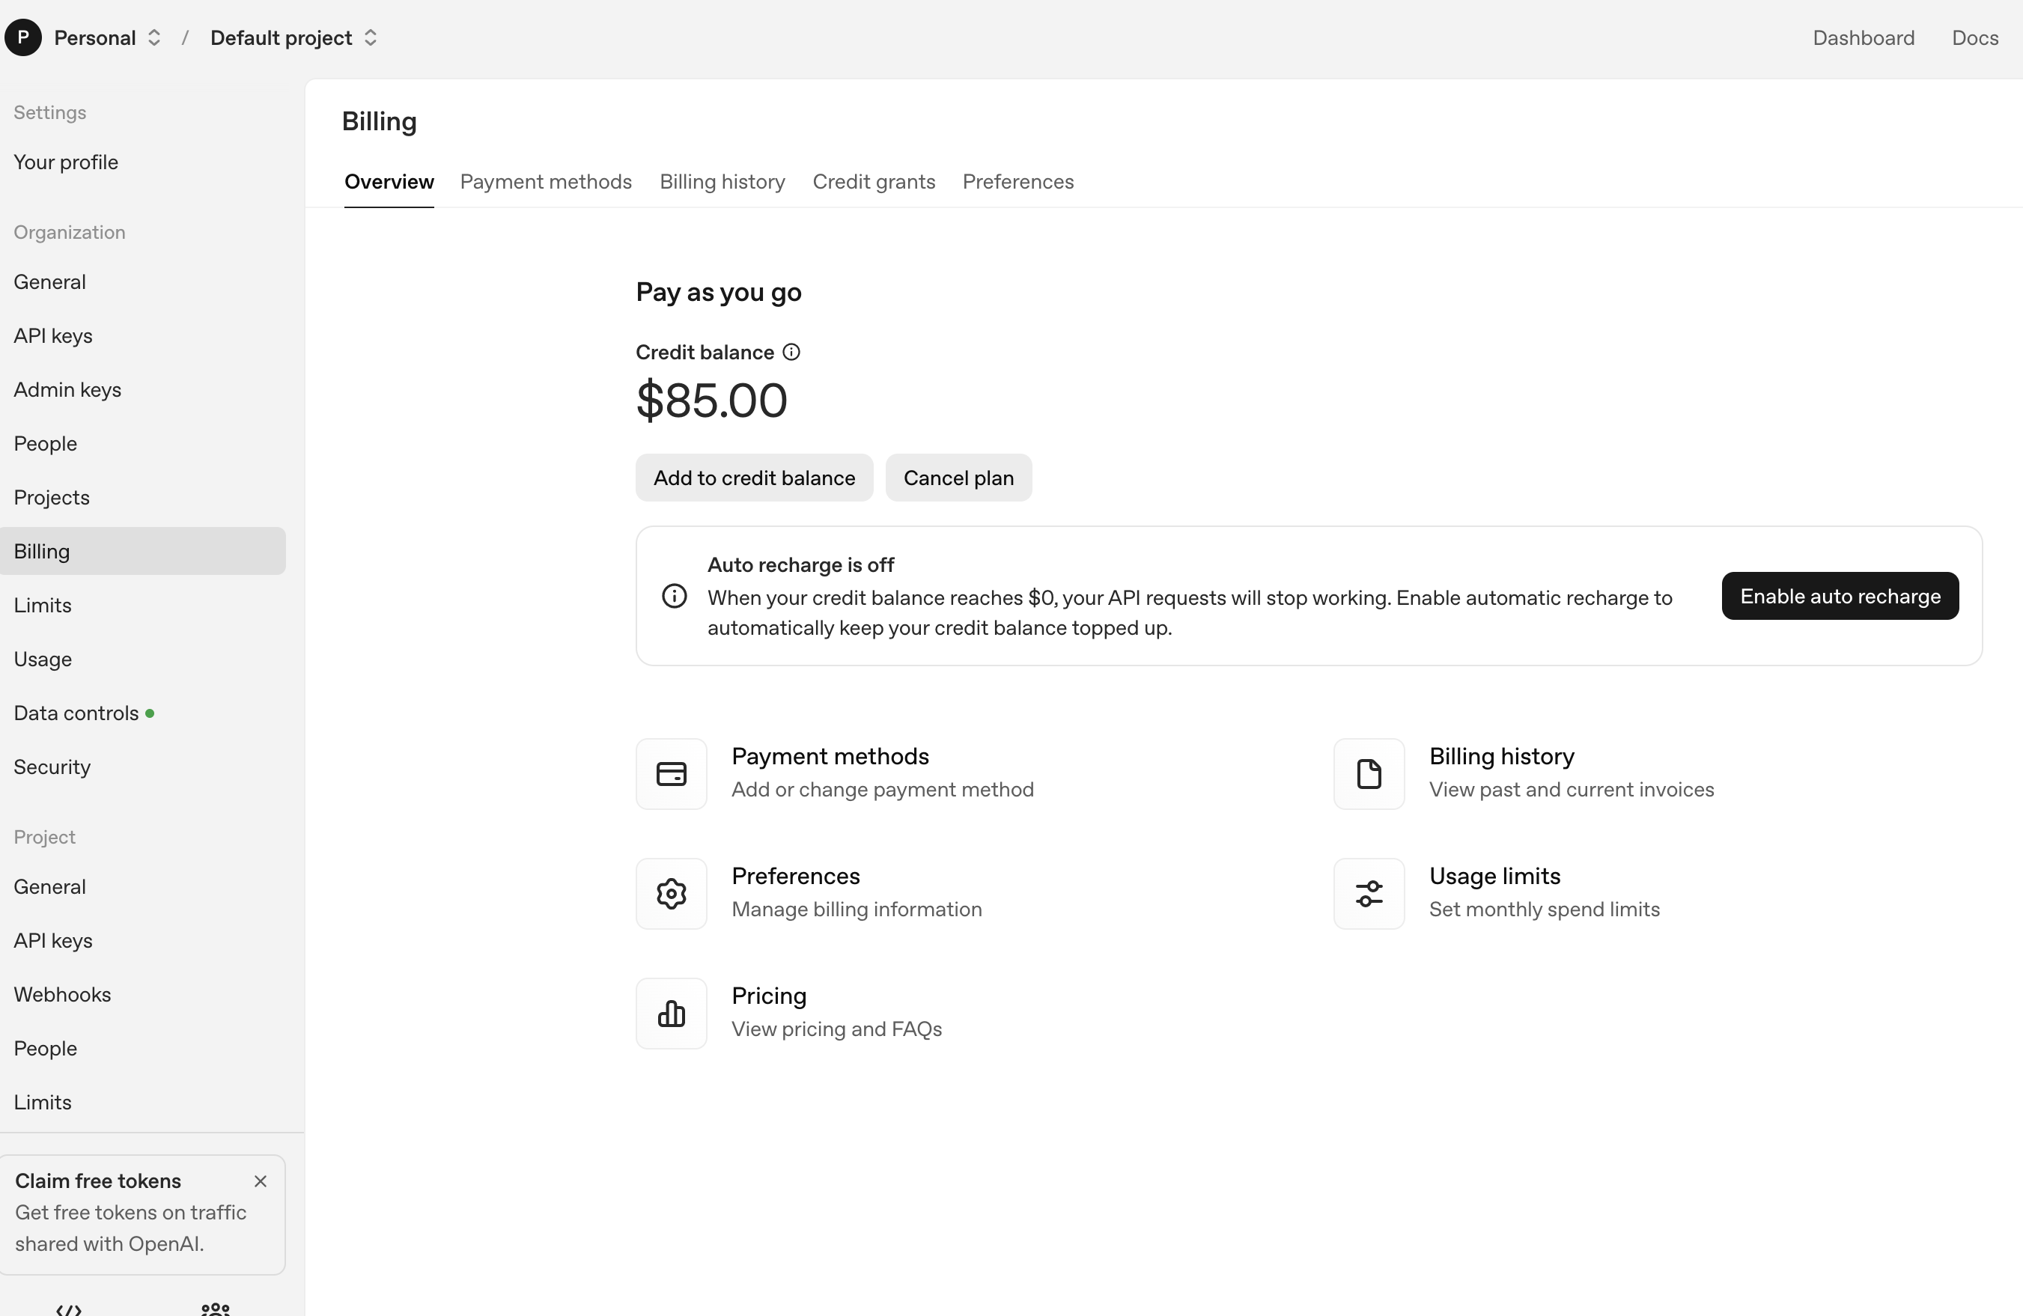Screen dimensions: 2023x1316
Task: Click the people group icon in the sidebar
Action: click(x=215, y=1309)
